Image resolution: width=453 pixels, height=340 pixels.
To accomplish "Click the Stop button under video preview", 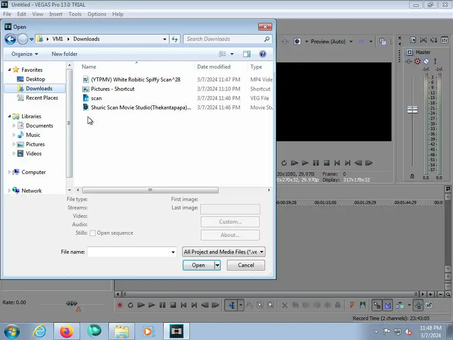I will tap(326, 163).
